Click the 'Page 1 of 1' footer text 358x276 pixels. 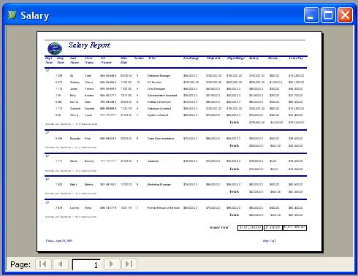(x=270, y=241)
